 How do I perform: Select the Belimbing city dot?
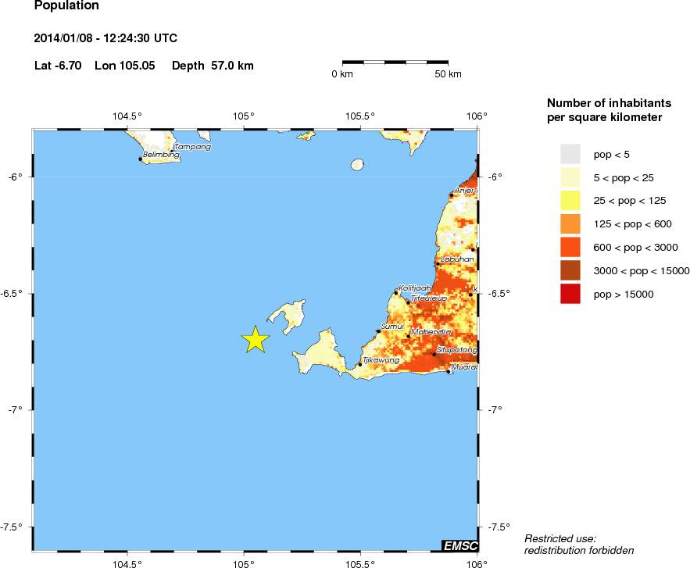coord(141,159)
